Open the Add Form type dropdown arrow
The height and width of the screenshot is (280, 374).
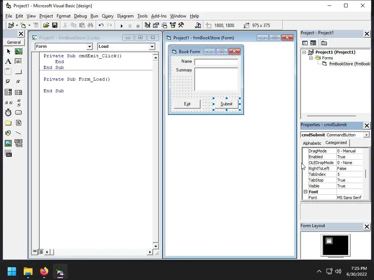pos(29,25)
